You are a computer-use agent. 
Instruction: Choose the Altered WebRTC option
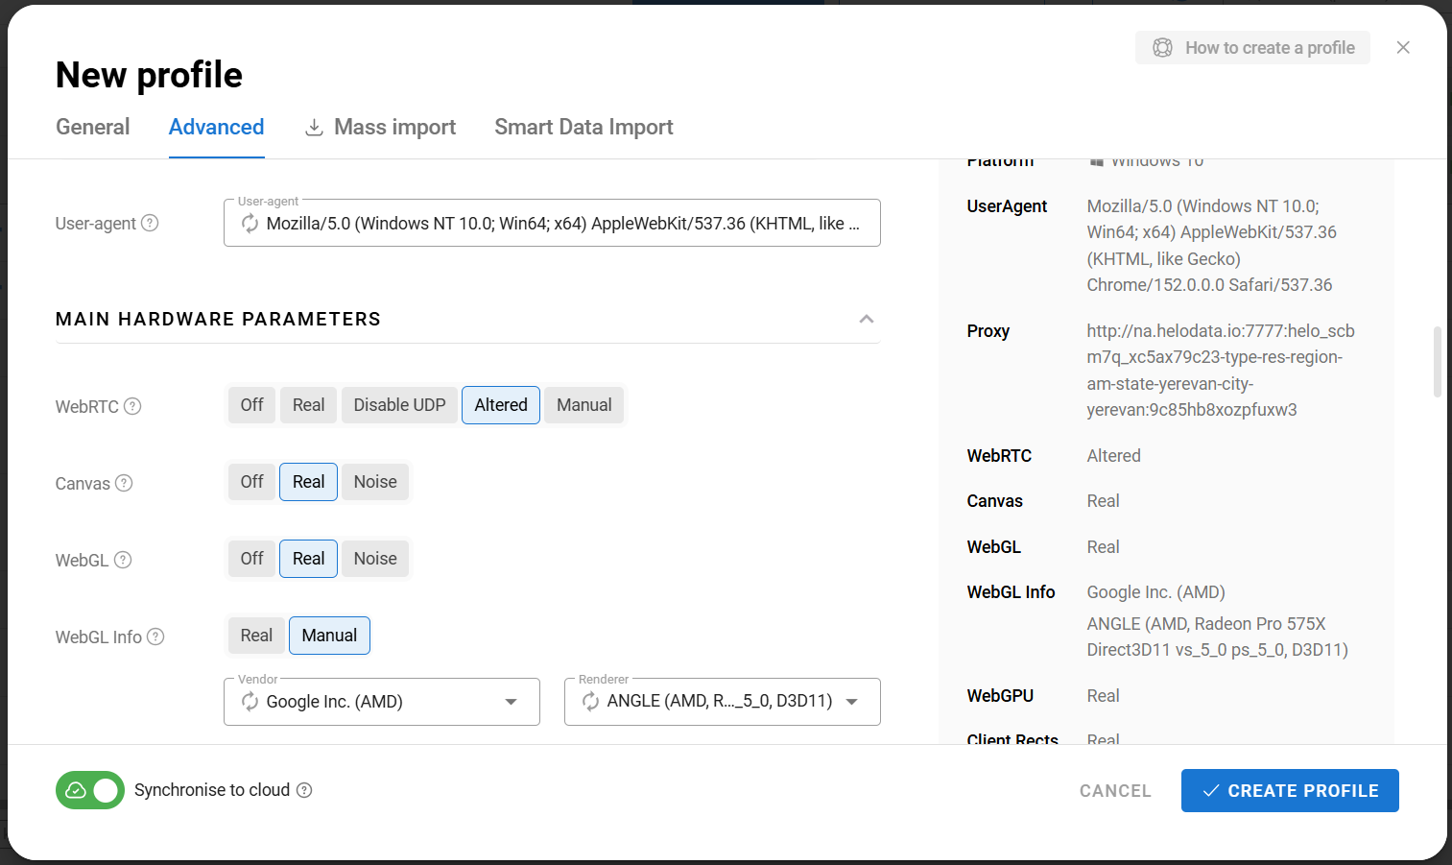pyautogui.click(x=501, y=405)
